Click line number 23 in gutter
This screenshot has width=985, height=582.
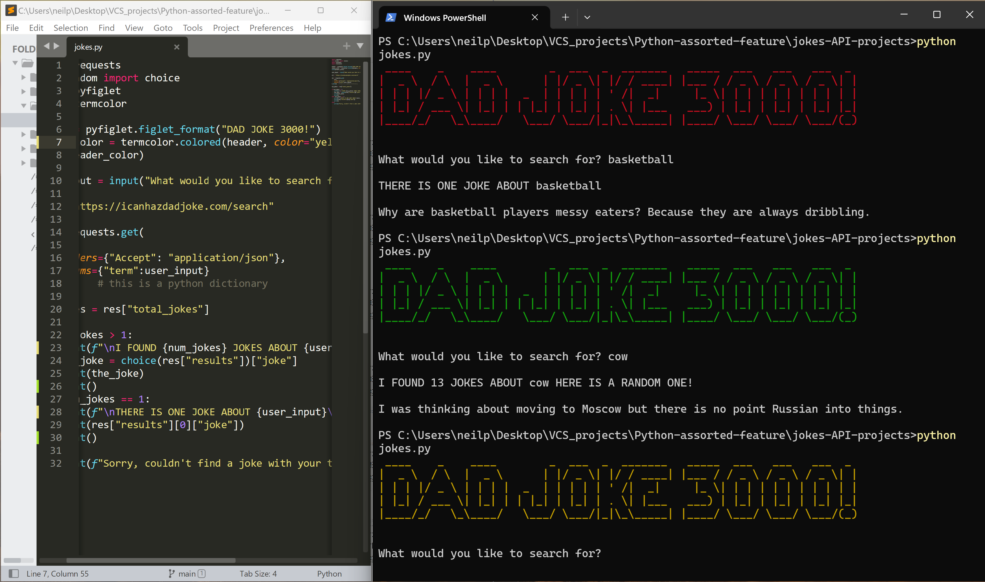click(56, 348)
